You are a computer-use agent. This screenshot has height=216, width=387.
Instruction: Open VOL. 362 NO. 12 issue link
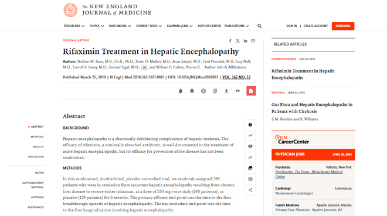(236, 77)
